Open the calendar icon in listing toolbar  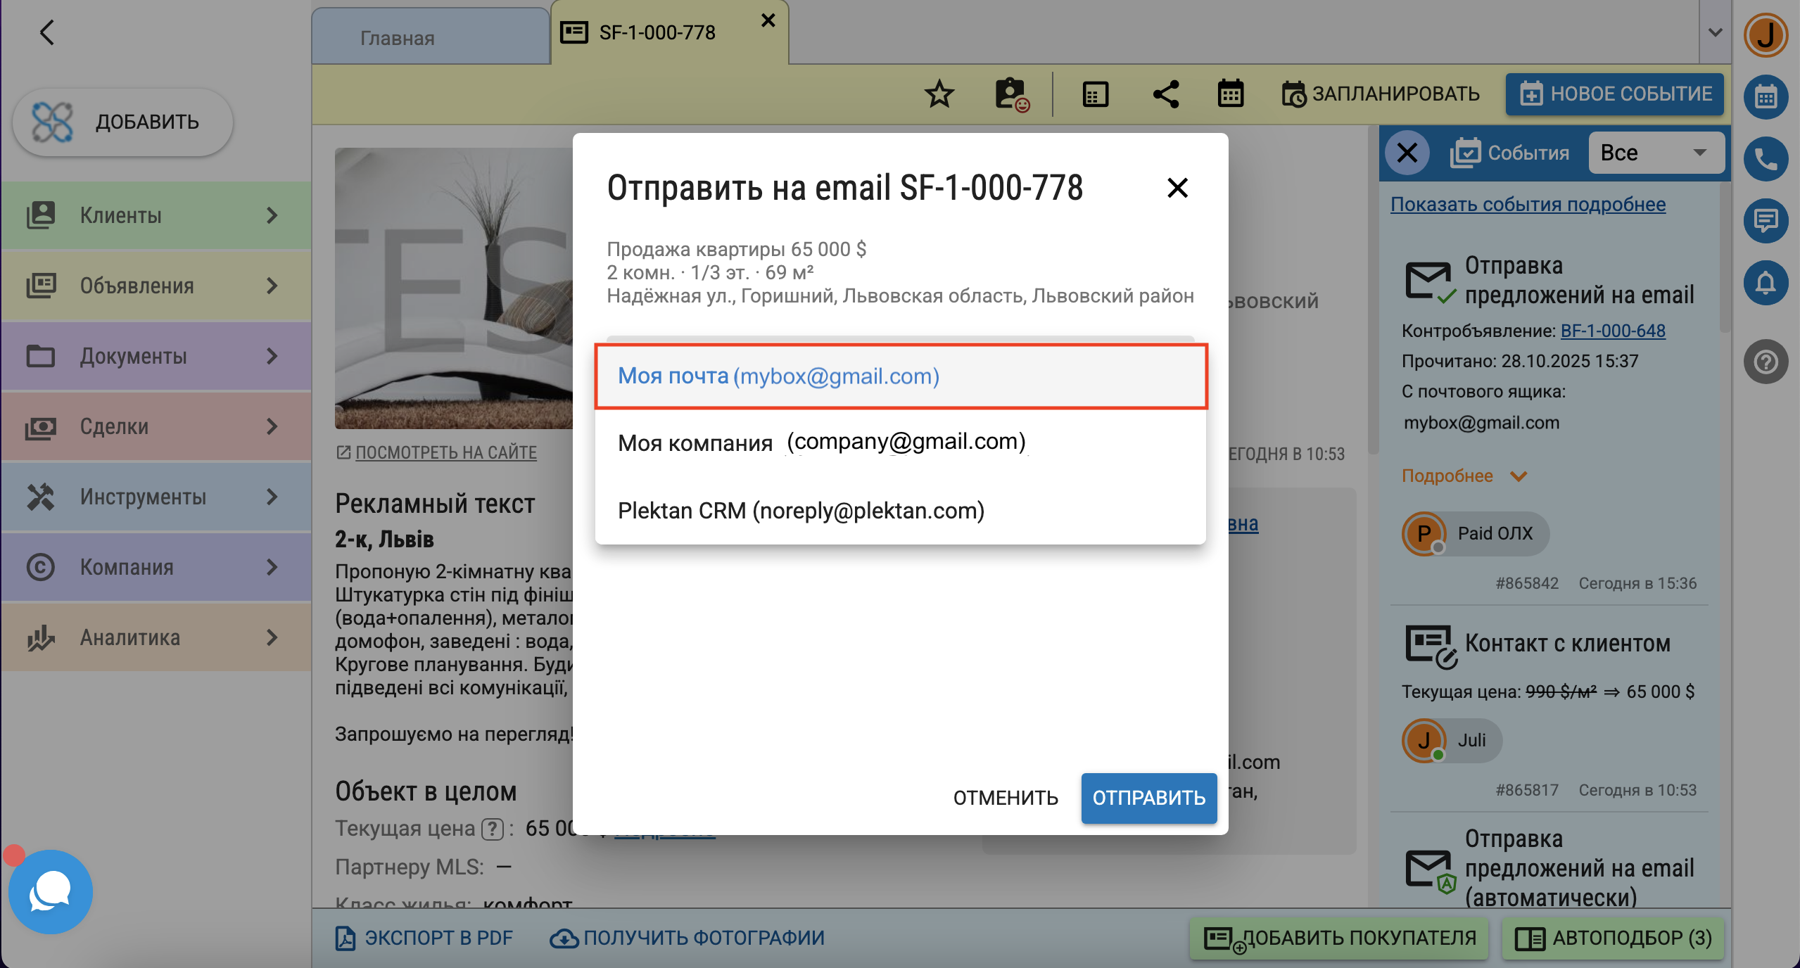pyautogui.click(x=1230, y=94)
